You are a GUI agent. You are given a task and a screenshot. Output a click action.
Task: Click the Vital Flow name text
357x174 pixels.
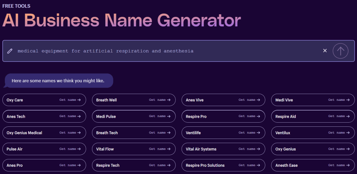tap(105, 149)
